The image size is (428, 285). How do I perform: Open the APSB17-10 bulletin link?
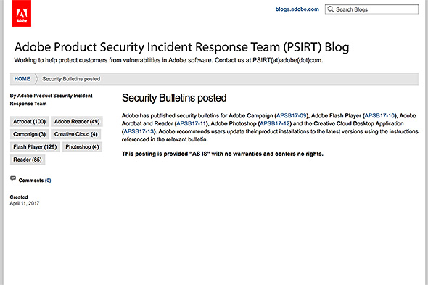pos(379,115)
